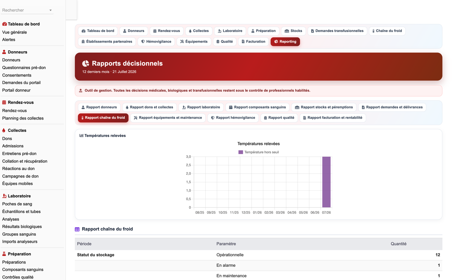The width and height of the screenshot is (452, 280).
Task: Show Rapport dons et collectes
Action: [x=150, y=107]
